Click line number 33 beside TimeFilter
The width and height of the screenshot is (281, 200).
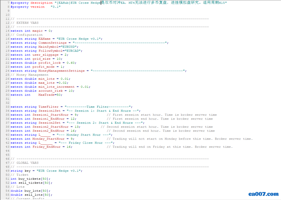click(x=8, y=107)
